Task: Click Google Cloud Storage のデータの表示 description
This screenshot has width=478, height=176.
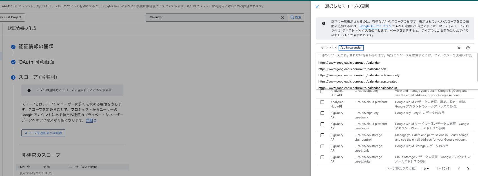Action: [x=422, y=146]
